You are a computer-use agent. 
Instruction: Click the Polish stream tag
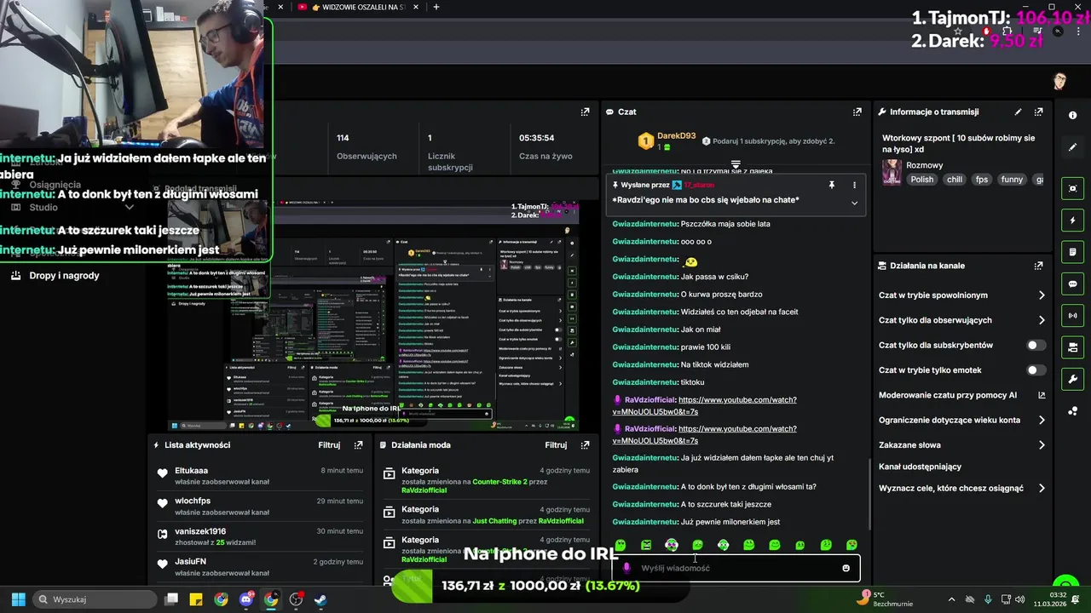pyautogui.click(x=921, y=180)
